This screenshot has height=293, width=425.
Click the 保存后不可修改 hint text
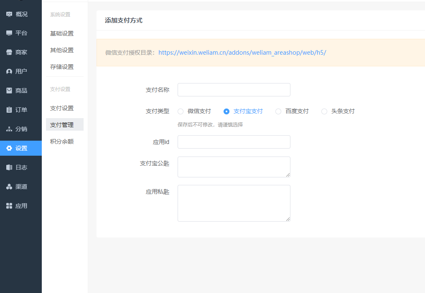coord(210,125)
